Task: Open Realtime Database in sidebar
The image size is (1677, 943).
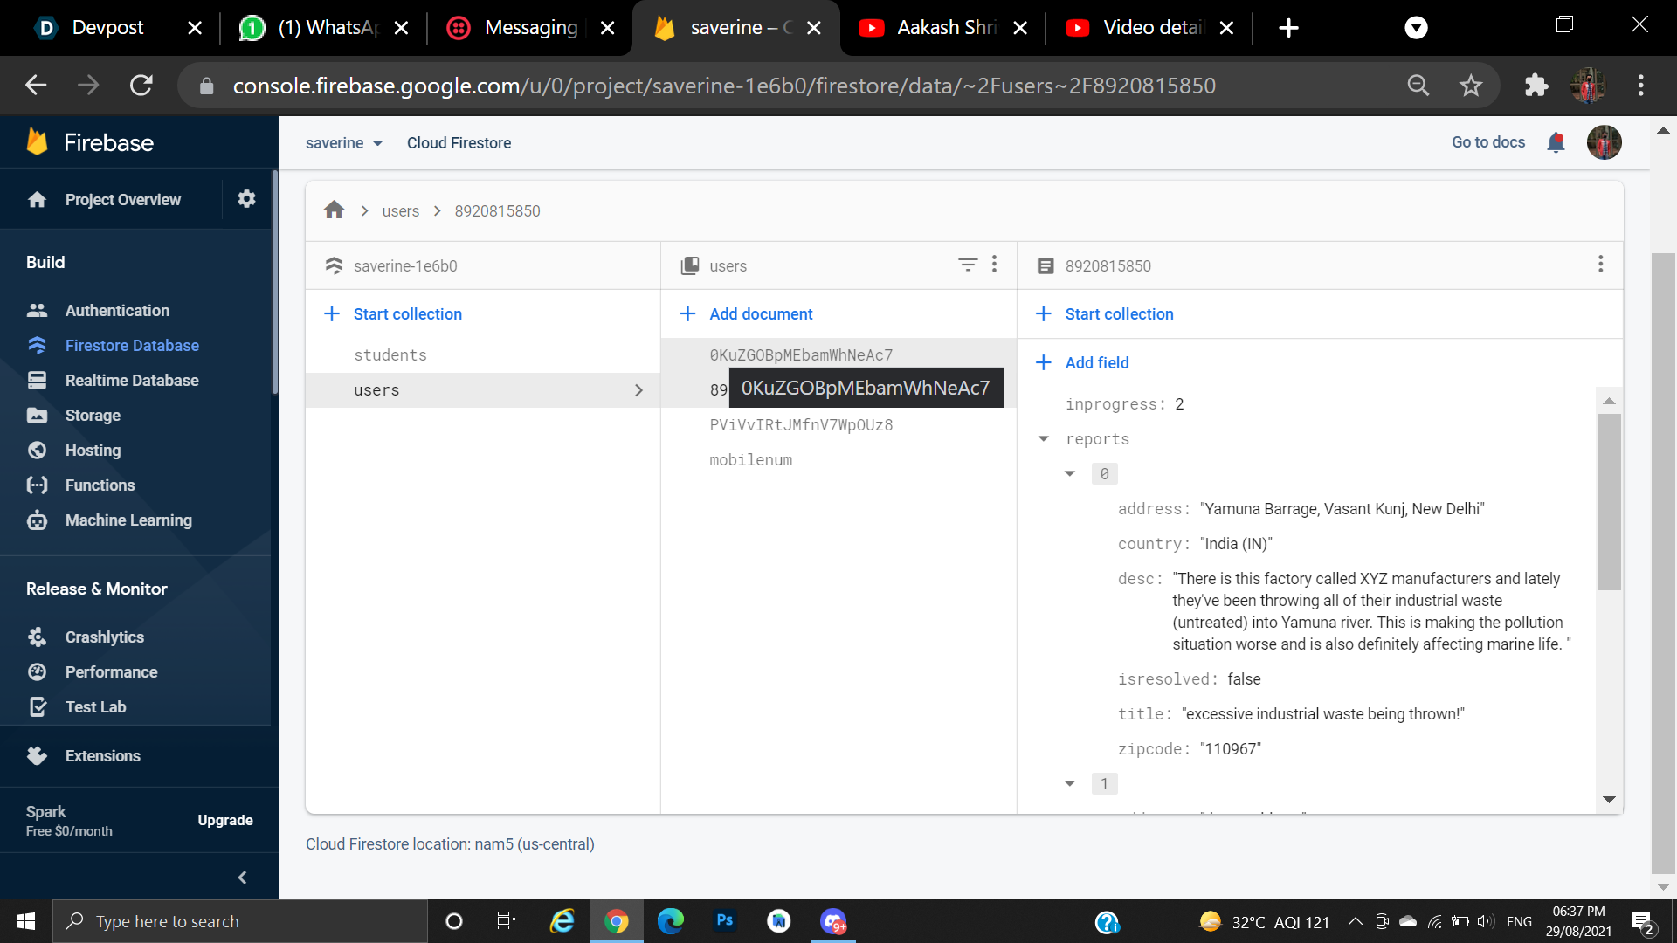Action: [x=132, y=381]
